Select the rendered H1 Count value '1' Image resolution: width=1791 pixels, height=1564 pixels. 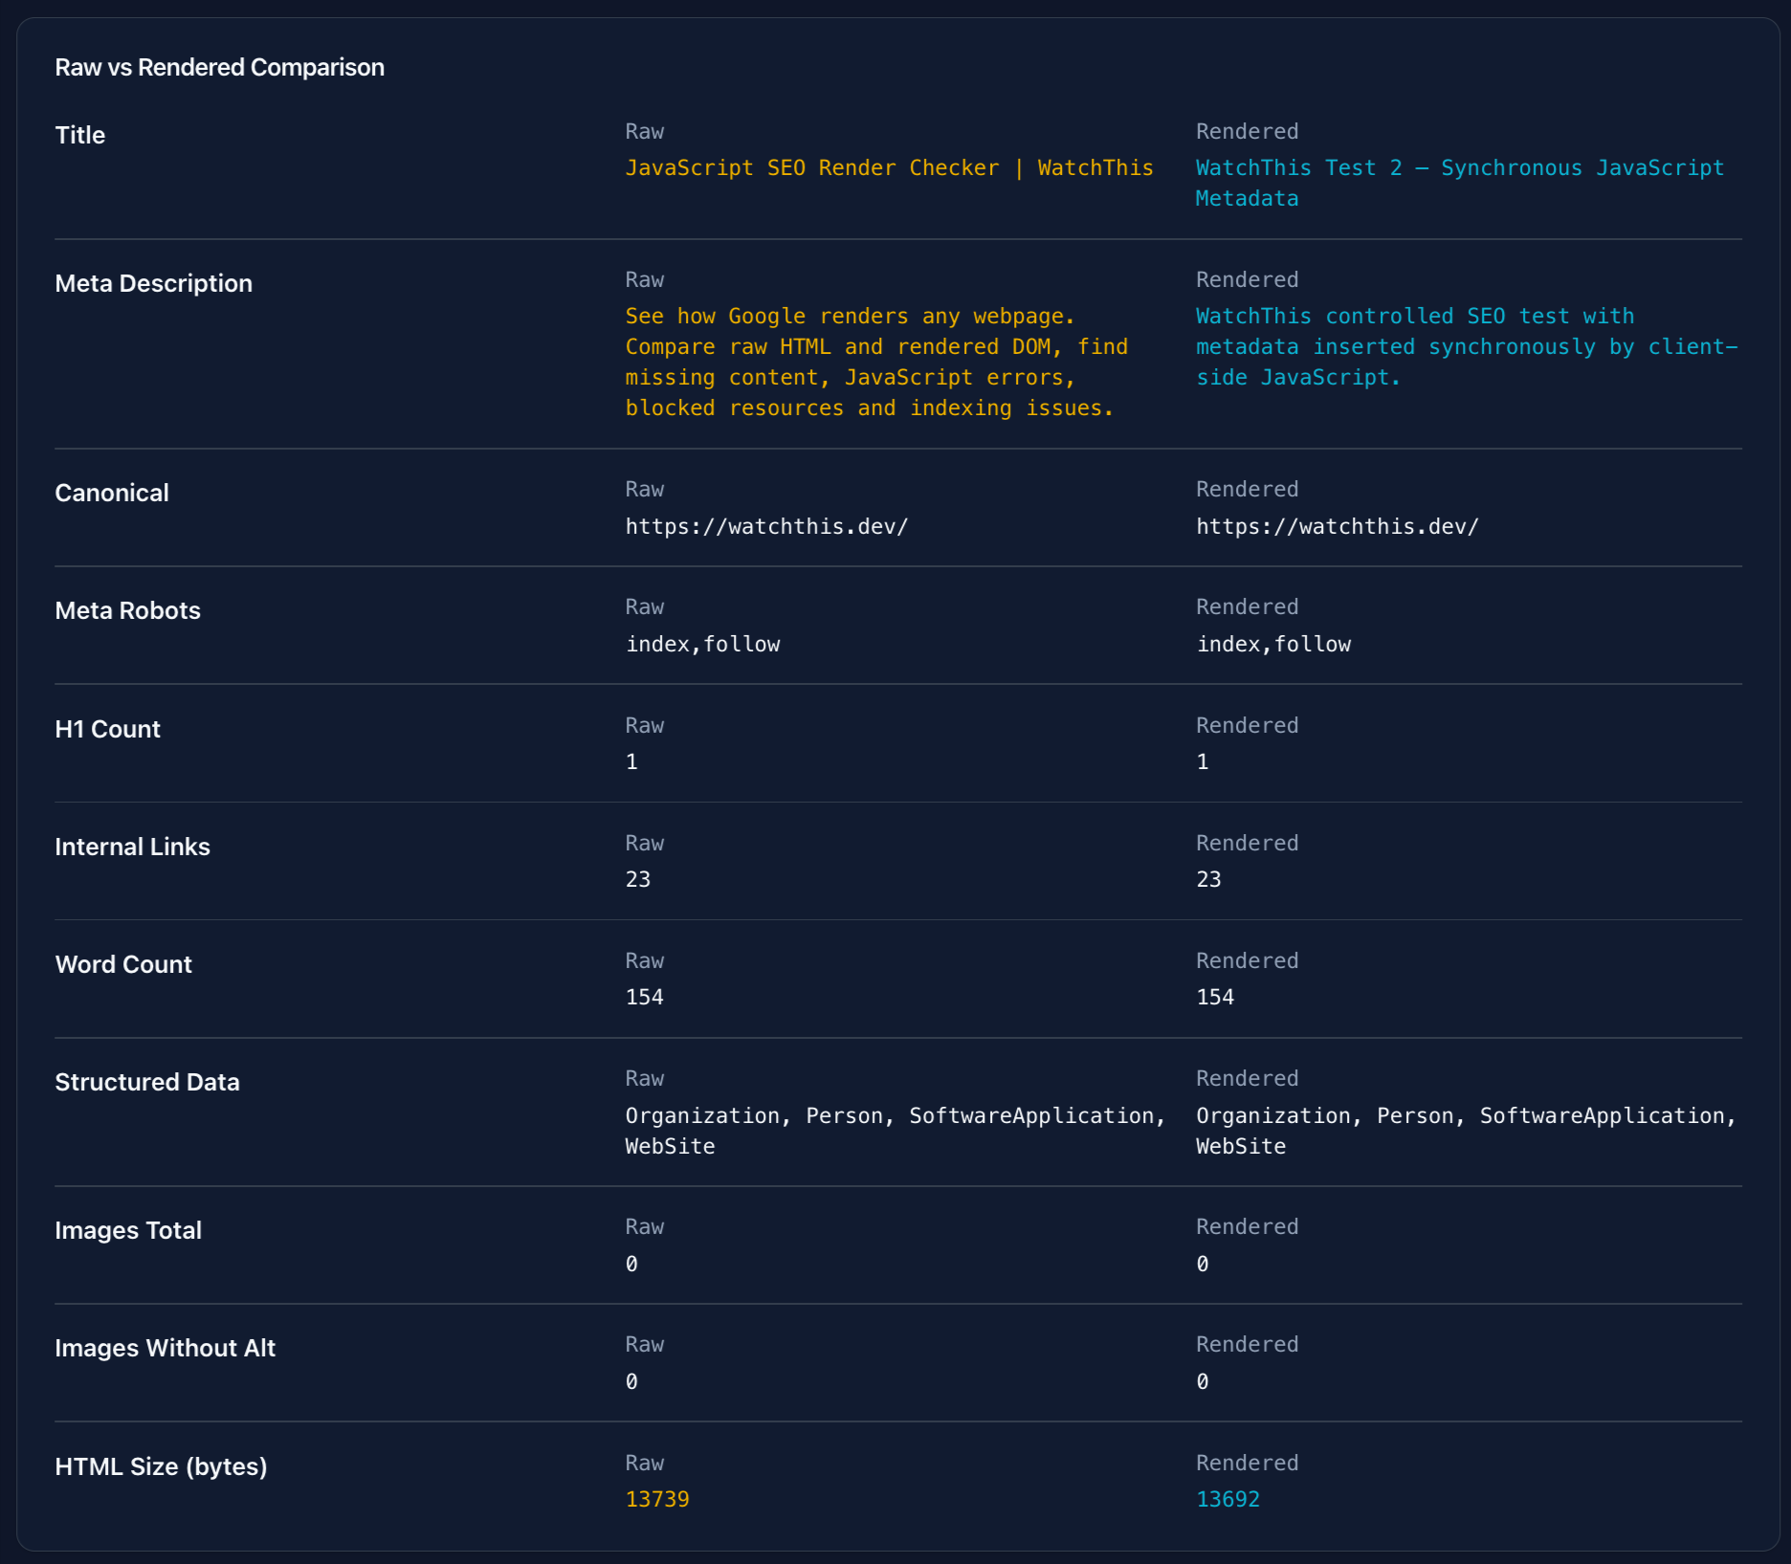click(x=1203, y=762)
